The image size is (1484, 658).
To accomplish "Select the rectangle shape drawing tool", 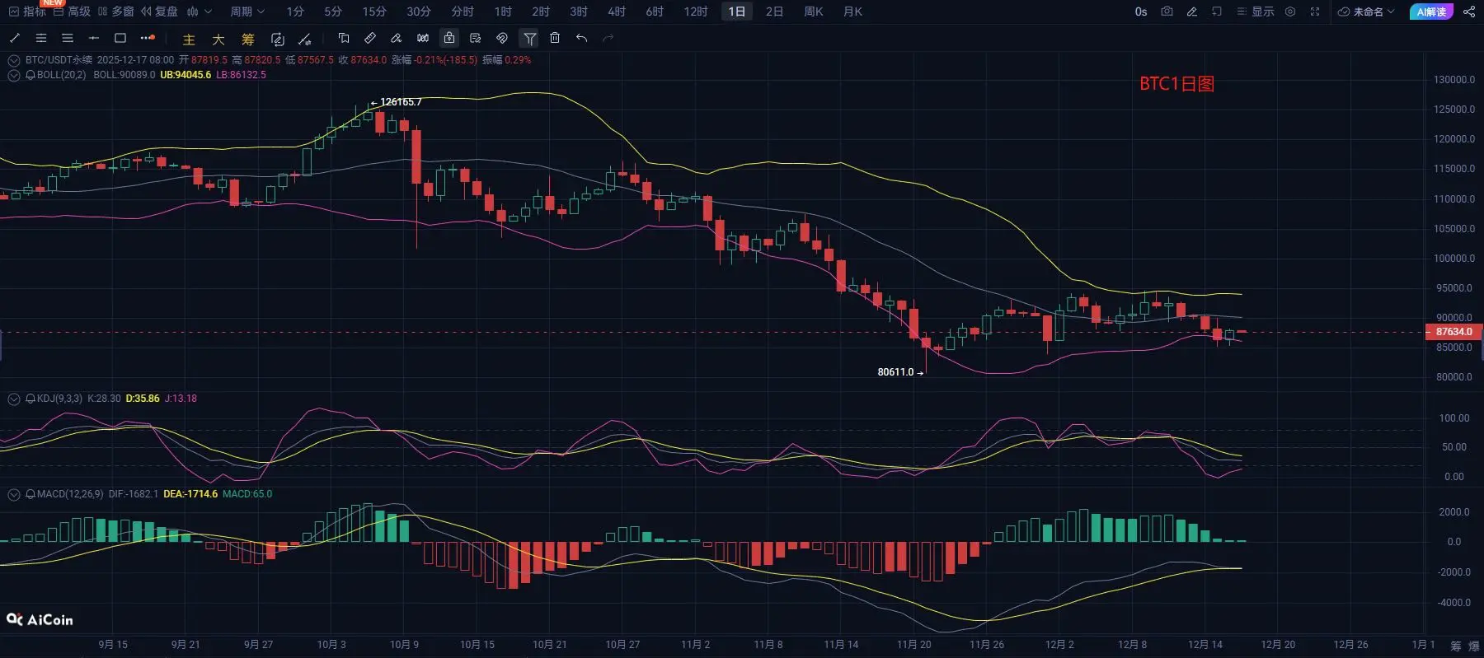I will (x=120, y=38).
